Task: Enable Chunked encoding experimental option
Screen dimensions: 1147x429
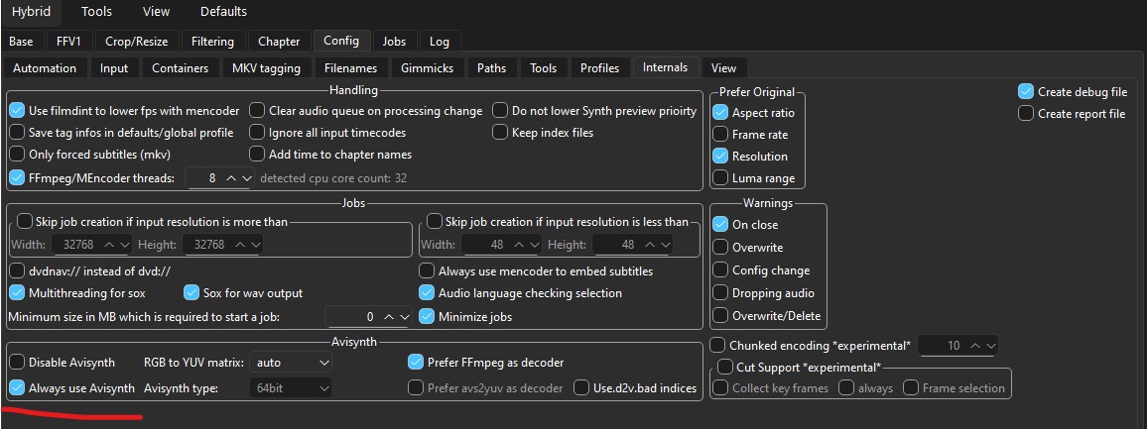Action: pyautogui.click(x=718, y=346)
